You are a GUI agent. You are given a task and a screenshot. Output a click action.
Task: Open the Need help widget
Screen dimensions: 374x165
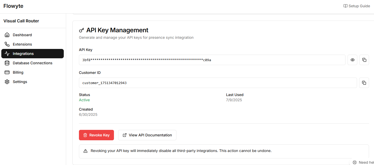pyautogui.click(x=363, y=162)
